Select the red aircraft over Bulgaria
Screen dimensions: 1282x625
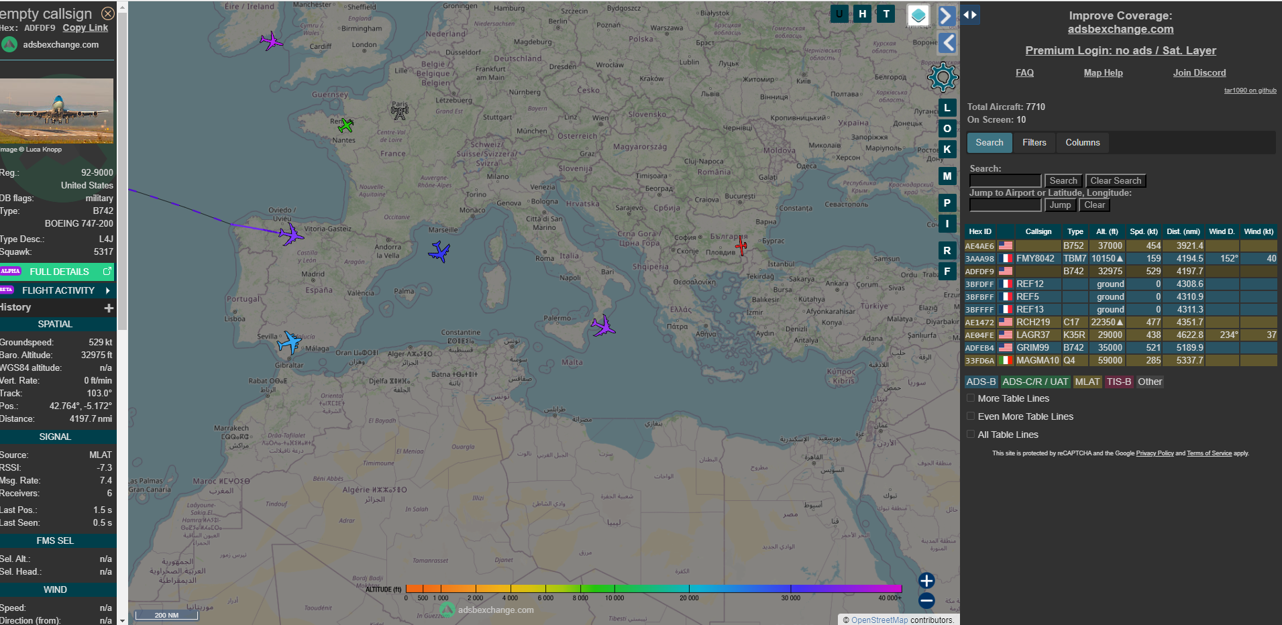tap(741, 245)
